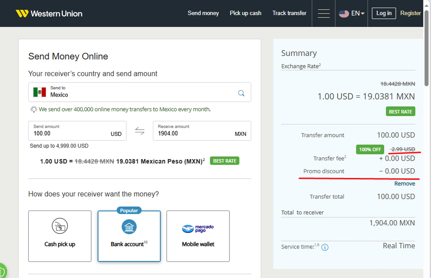Open the Send to country selector
The height and width of the screenshot is (278, 431).
[139, 92]
